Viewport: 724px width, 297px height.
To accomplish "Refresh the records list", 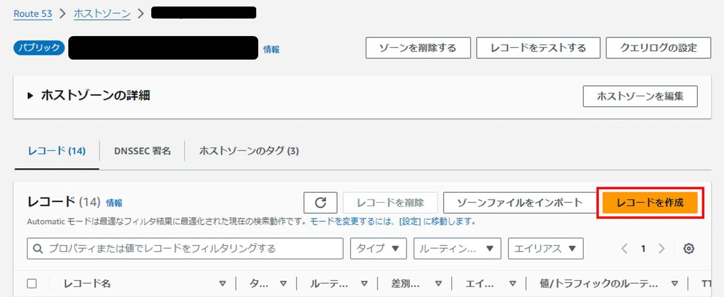I will 320,203.
